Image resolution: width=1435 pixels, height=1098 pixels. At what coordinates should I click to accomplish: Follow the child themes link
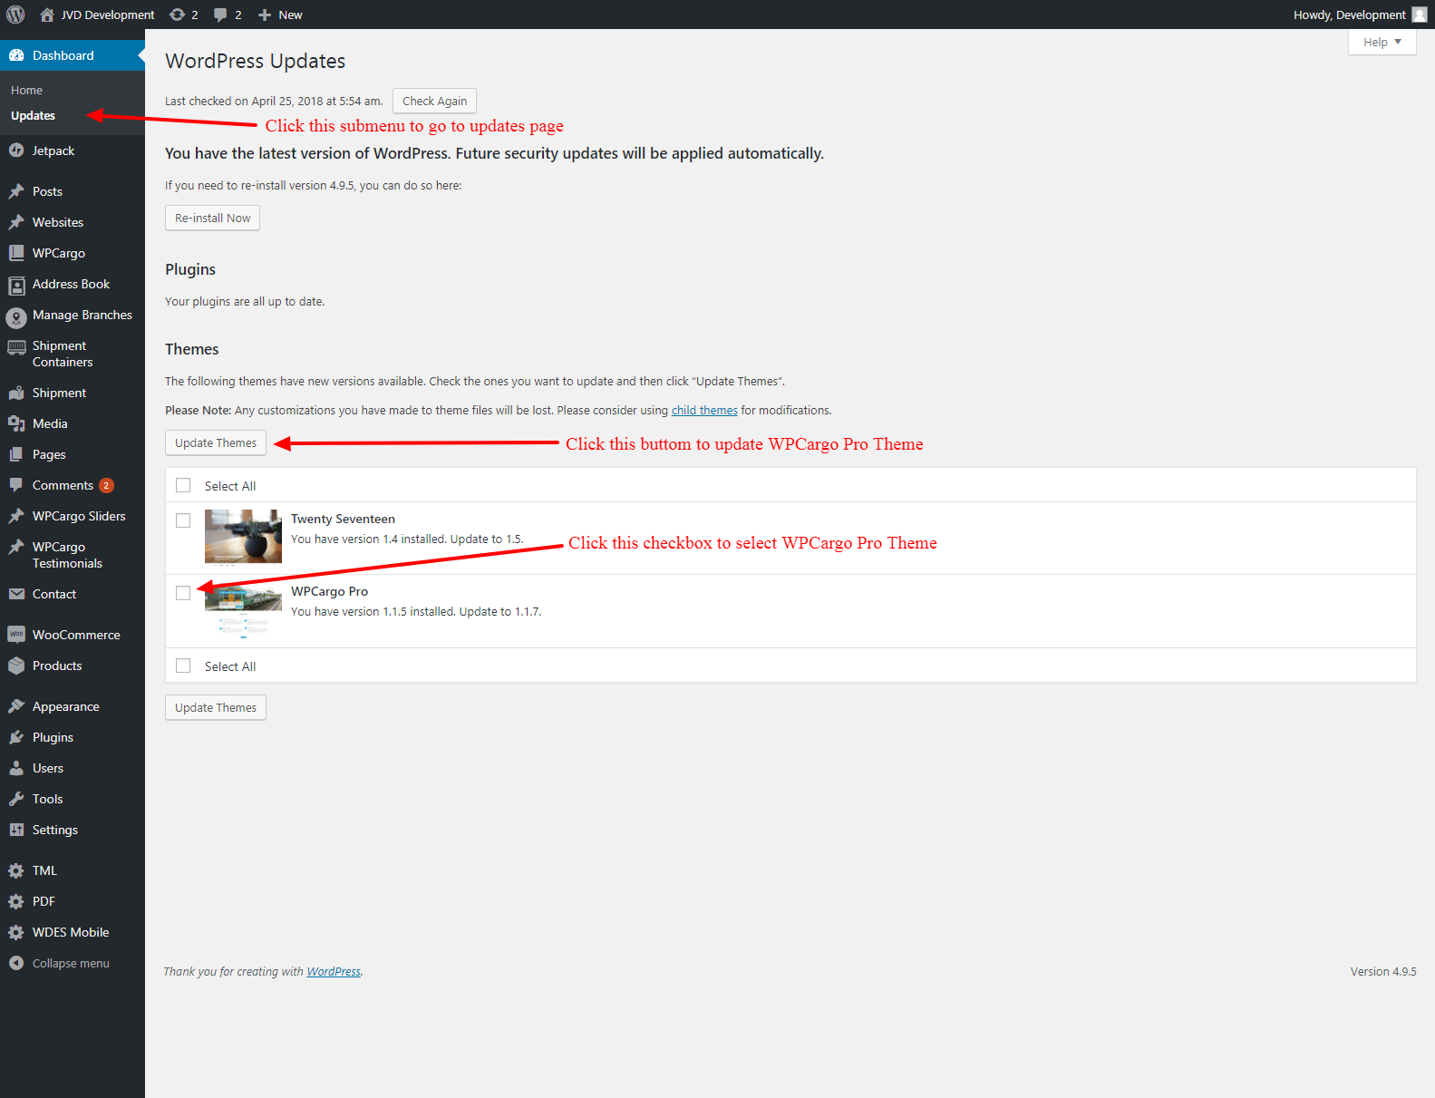pos(704,410)
